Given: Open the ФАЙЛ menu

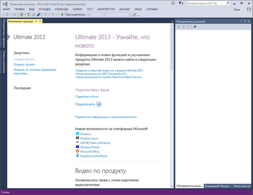Looking at the screenshot, I should [x=6, y=9].
